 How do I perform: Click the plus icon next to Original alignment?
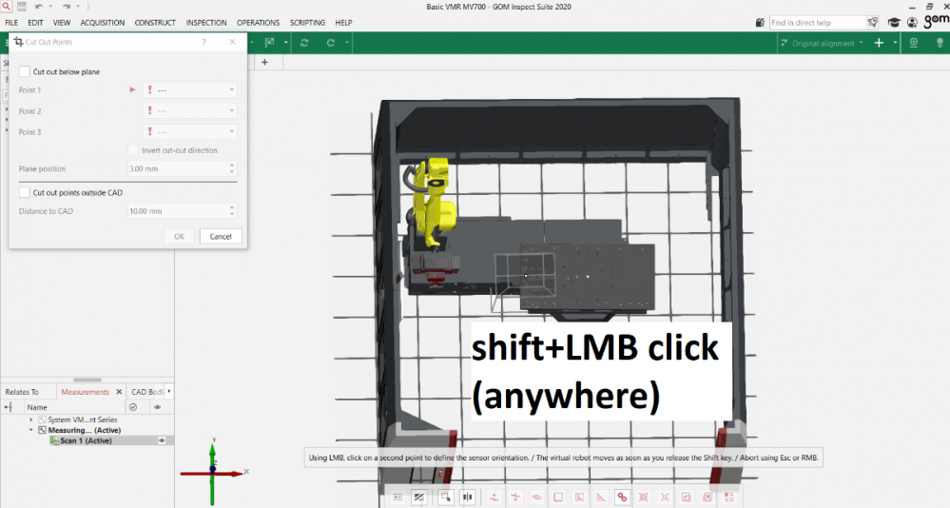coord(879,43)
